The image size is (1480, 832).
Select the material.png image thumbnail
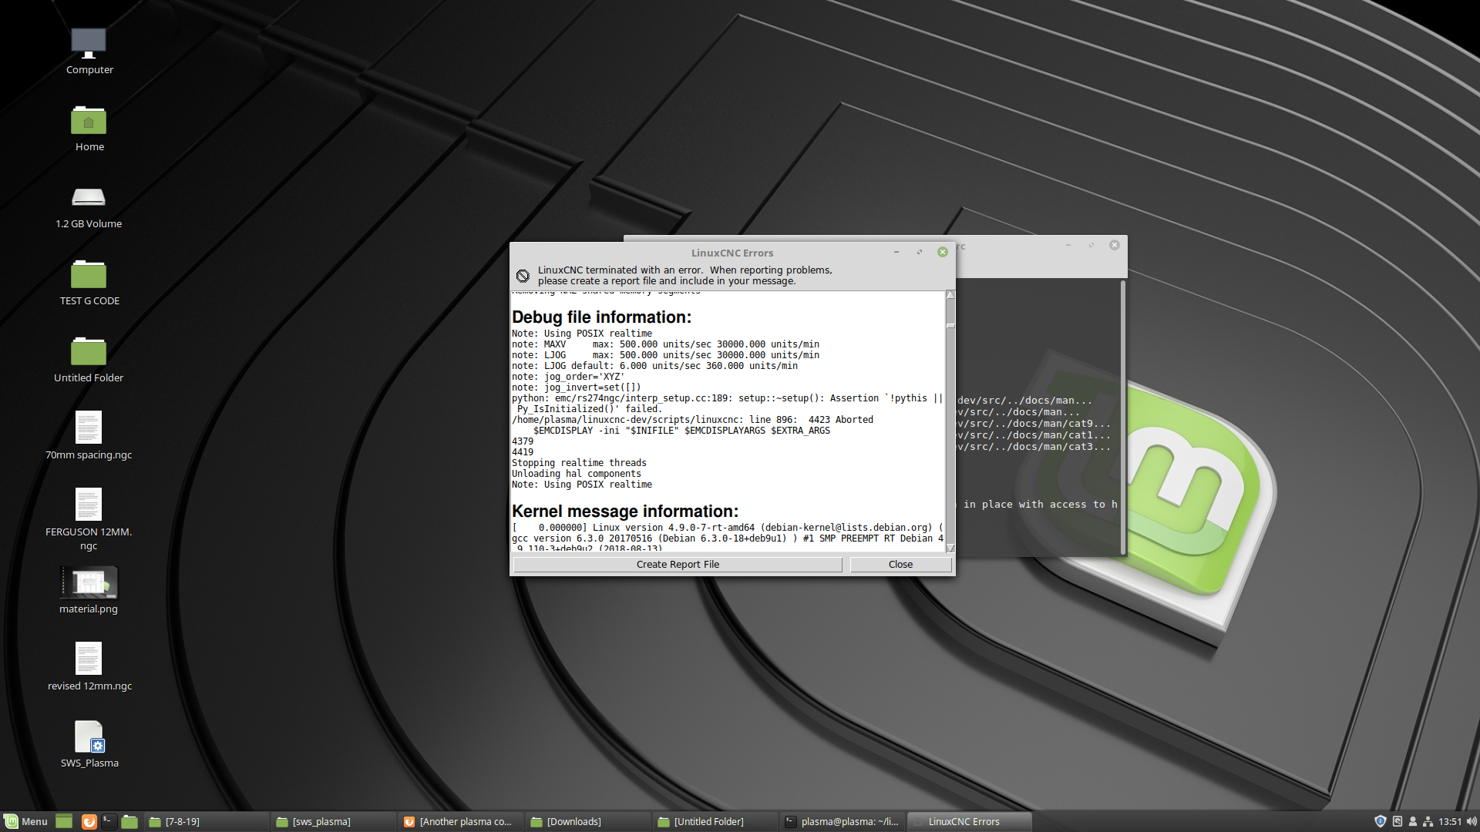(x=89, y=583)
